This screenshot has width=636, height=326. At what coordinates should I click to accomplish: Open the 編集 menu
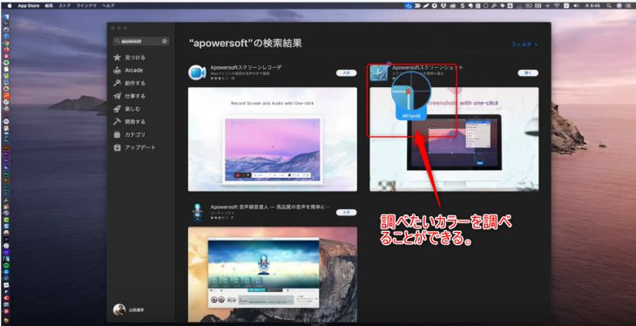[x=49, y=6]
